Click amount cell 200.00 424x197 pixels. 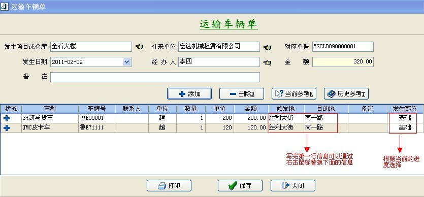(251, 118)
